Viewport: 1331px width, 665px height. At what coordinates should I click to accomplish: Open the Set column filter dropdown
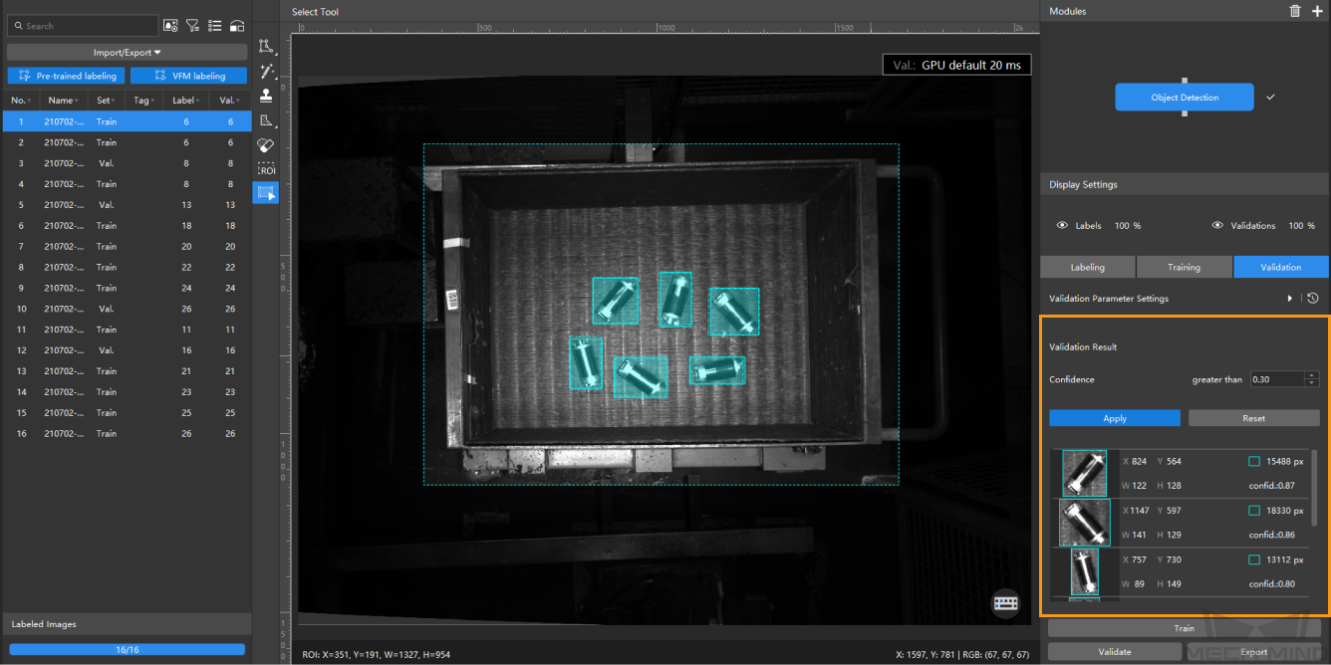click(x=115, y=101)
